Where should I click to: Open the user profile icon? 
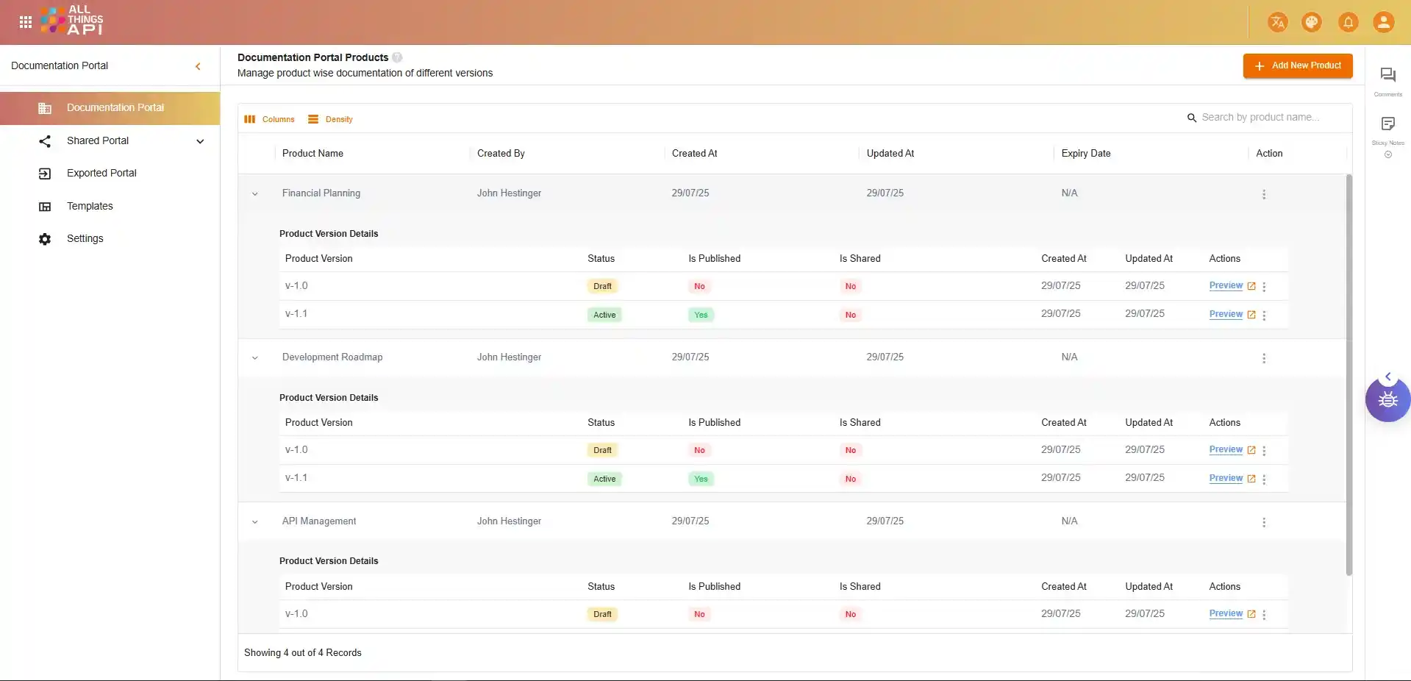(1383, 23)
